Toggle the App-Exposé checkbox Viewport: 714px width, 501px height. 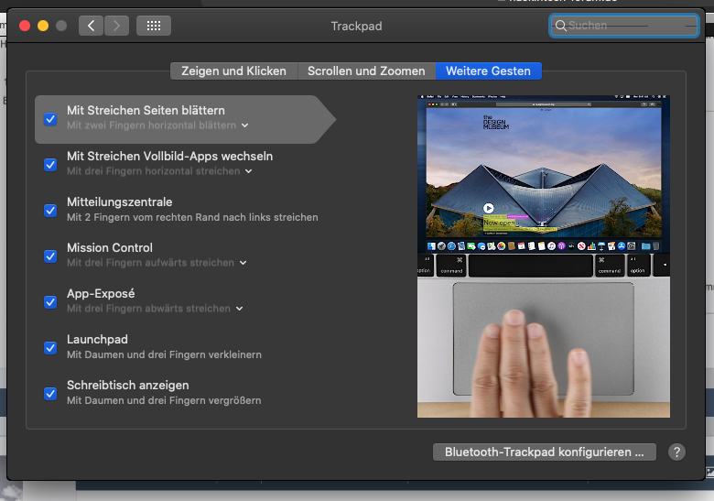point(50,302)
